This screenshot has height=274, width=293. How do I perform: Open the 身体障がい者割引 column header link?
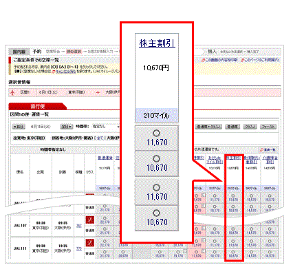pos(252,160)
